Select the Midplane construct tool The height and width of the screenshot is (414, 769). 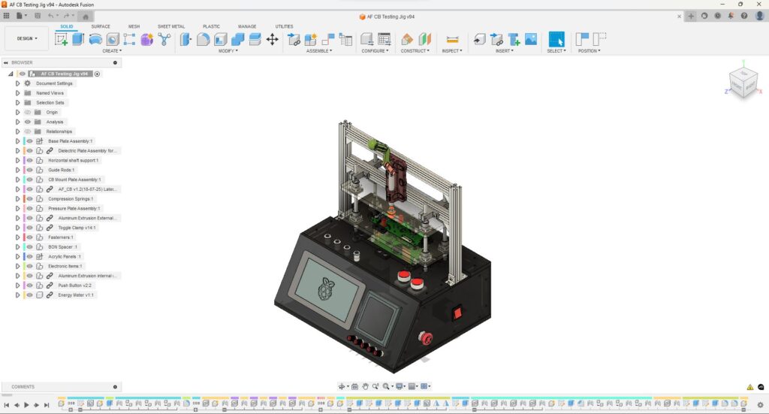(425, 39)
